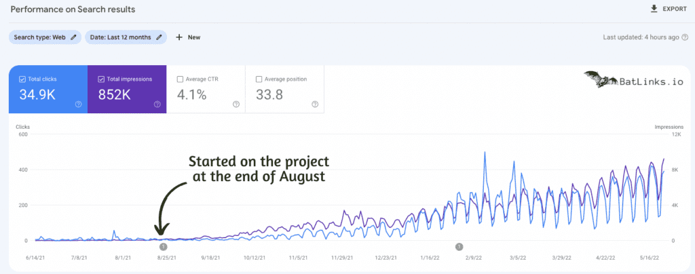This screenshot has width=695, height=274.
Task: Click the annotation marker near 2/9/22
Action: pyautogui.click(x=459, y=247)
